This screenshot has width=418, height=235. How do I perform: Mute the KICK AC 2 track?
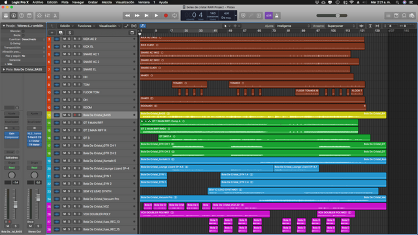pyautogui.click(x=65, y=39)
